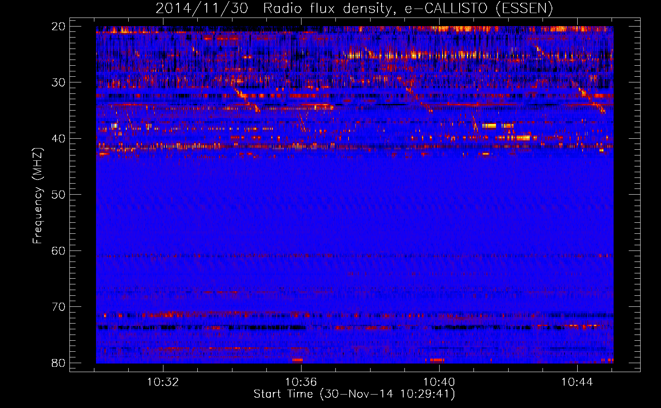
Task: Click the 20 frequency tick label
Action: click(58, 27)
